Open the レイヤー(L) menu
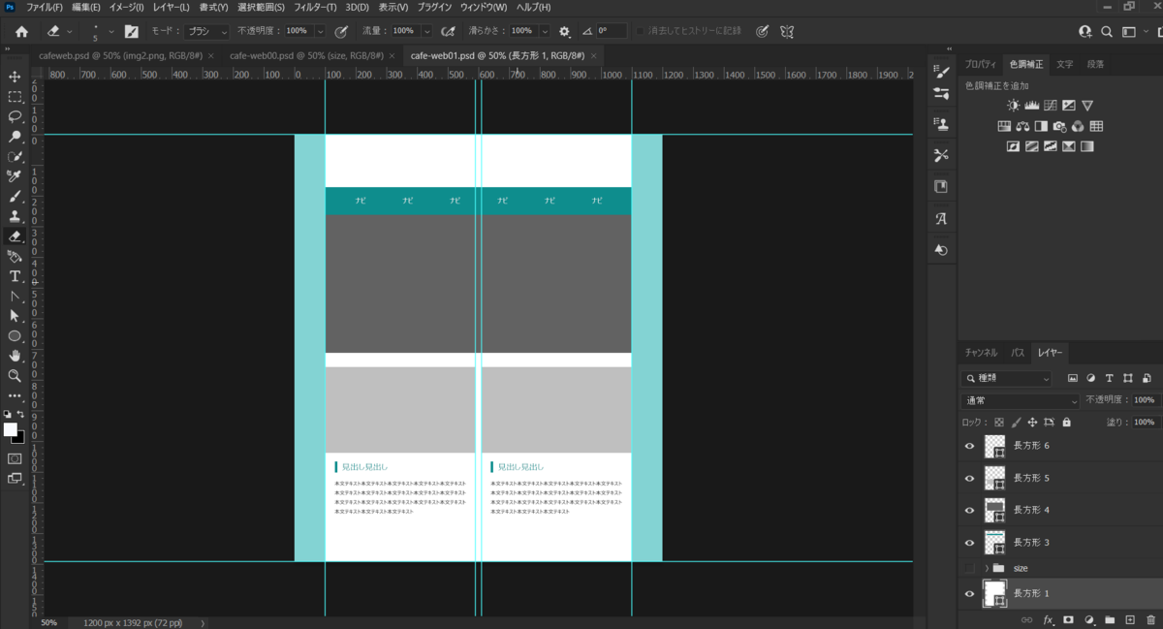The height and width of the screenshot is (629, 1163). point(171,7)
